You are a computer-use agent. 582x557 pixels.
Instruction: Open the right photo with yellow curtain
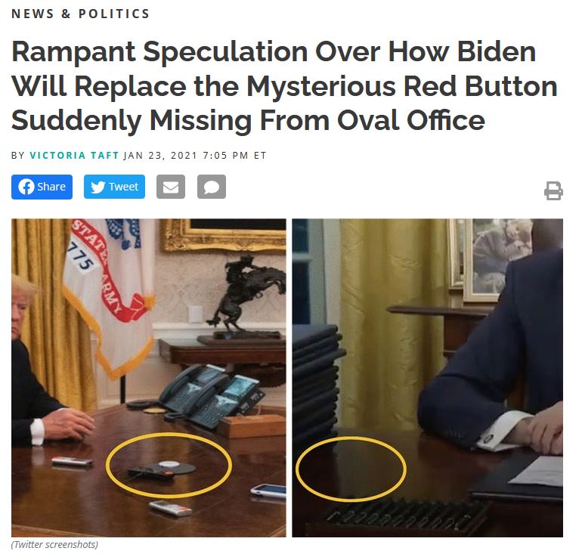pos(428,378)
